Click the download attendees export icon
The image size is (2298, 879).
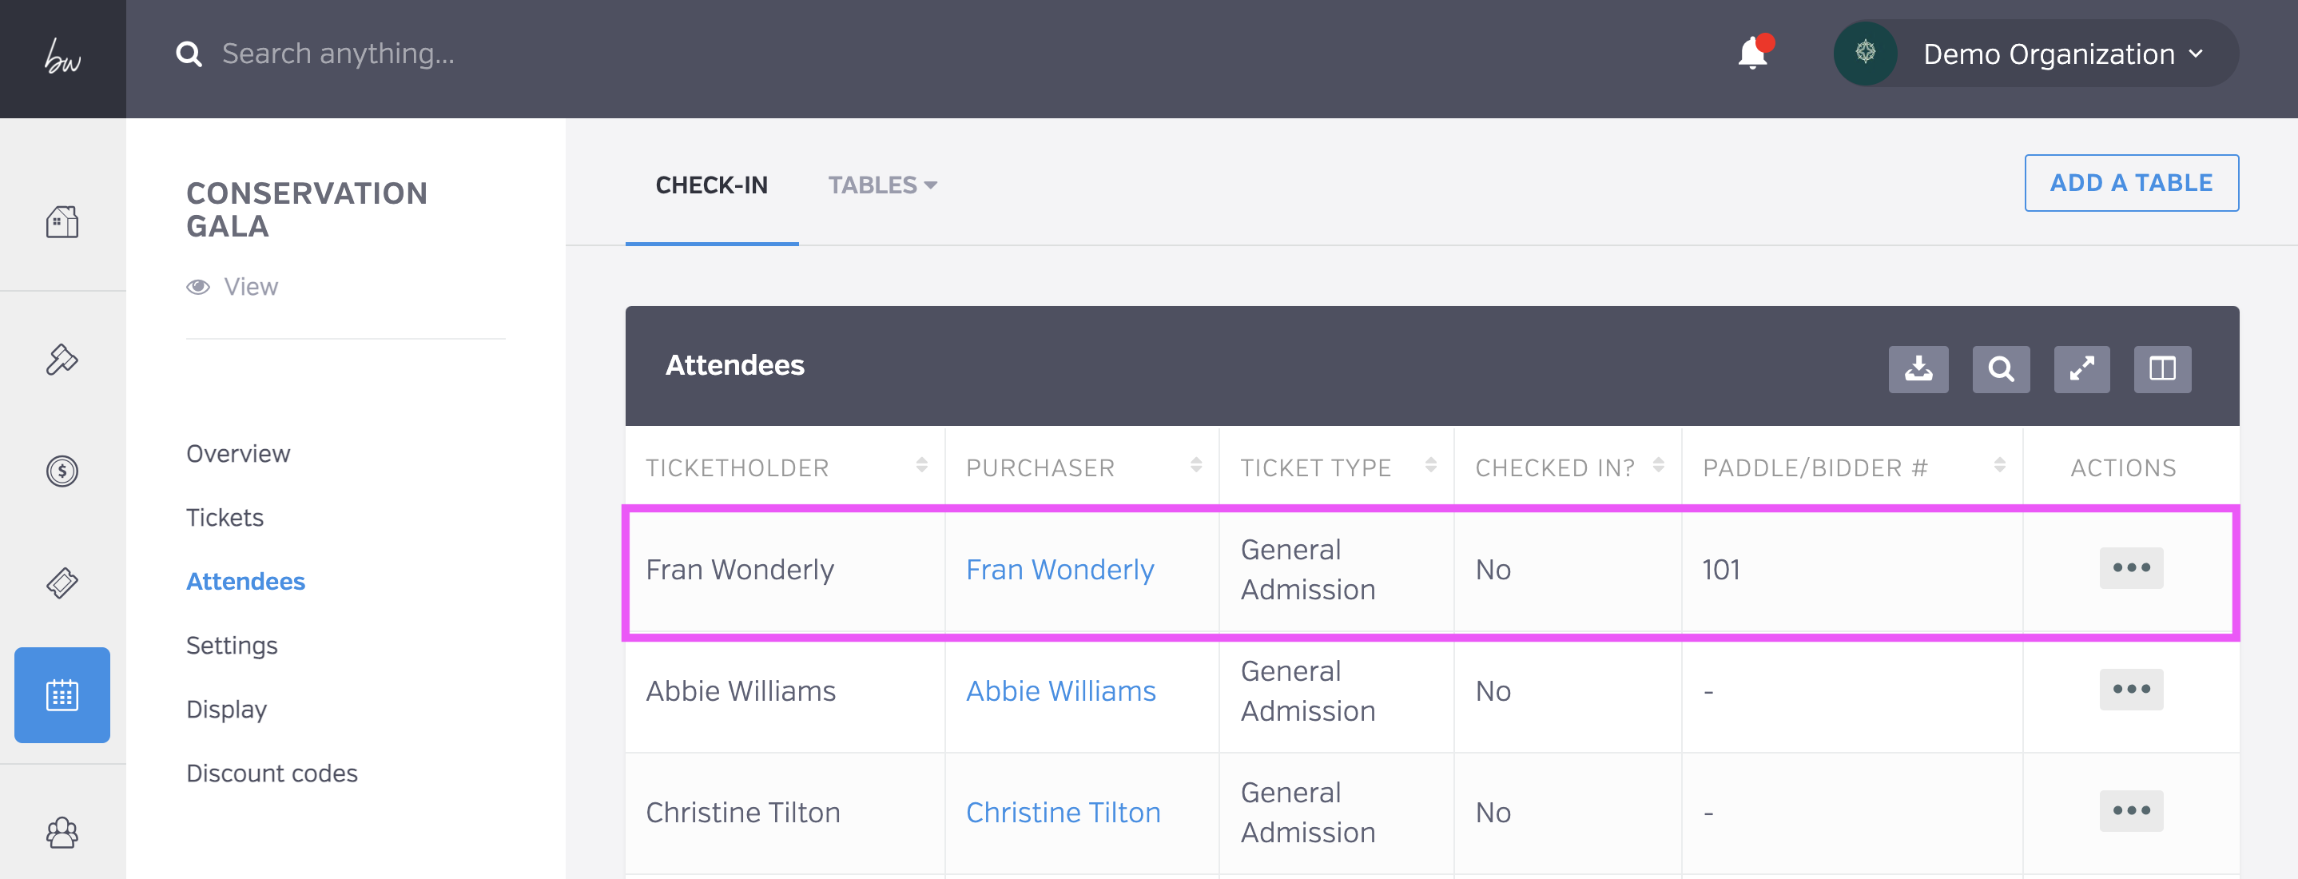pos(1918,368)
